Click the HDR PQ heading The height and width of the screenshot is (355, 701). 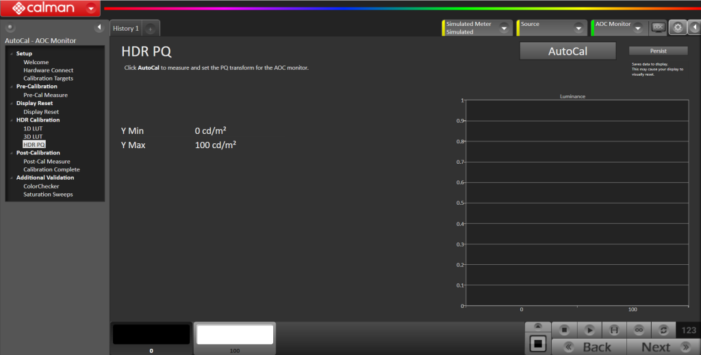click(146, 51)
